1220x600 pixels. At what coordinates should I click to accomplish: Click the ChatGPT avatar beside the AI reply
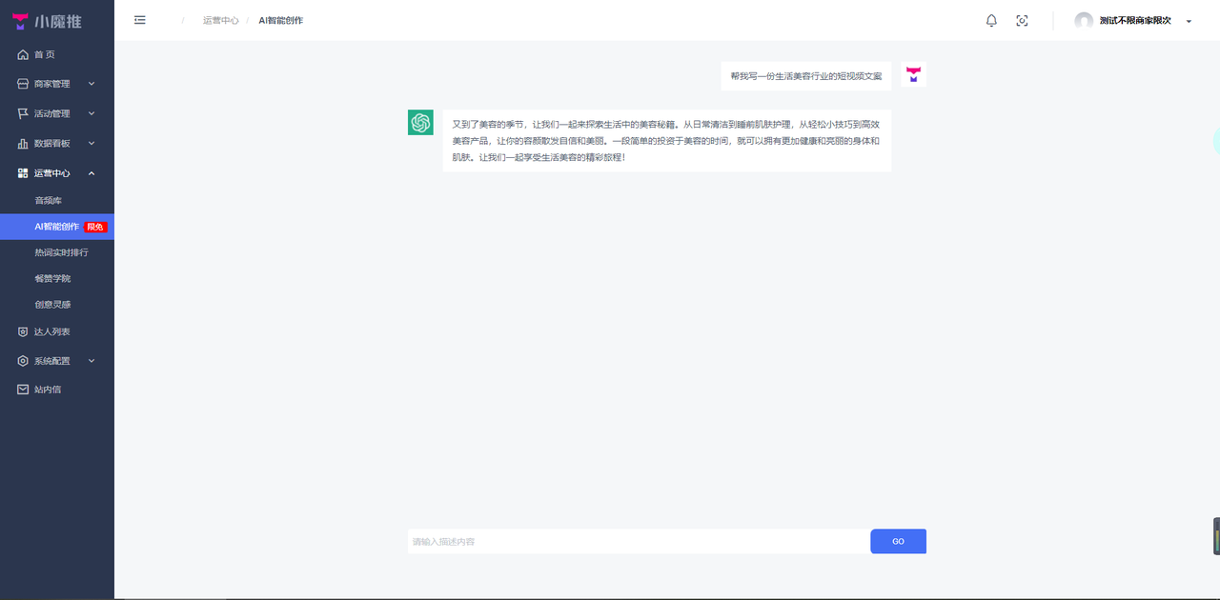click(x=420, y=122)
